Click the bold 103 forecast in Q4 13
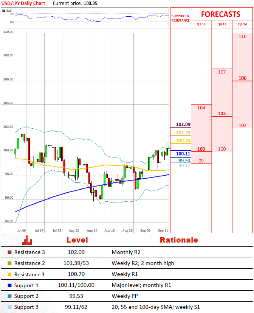Screen dimensions: 254x313 pyautogui.click(x=222, y=114)
